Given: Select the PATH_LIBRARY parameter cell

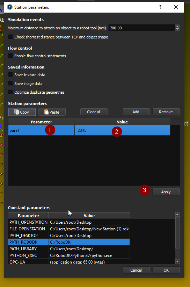Looking at the screenshot, I should click(28, 249).
